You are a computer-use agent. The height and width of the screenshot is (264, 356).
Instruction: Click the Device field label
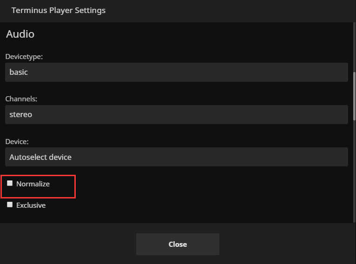17,141
